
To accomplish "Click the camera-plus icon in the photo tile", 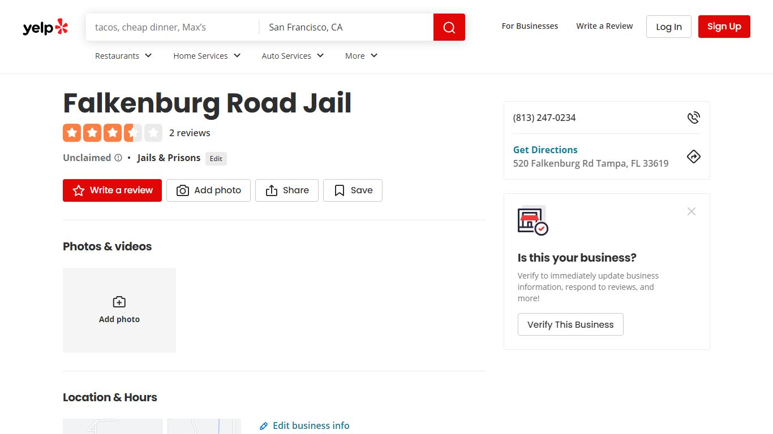I will click(x=119, y=302).
